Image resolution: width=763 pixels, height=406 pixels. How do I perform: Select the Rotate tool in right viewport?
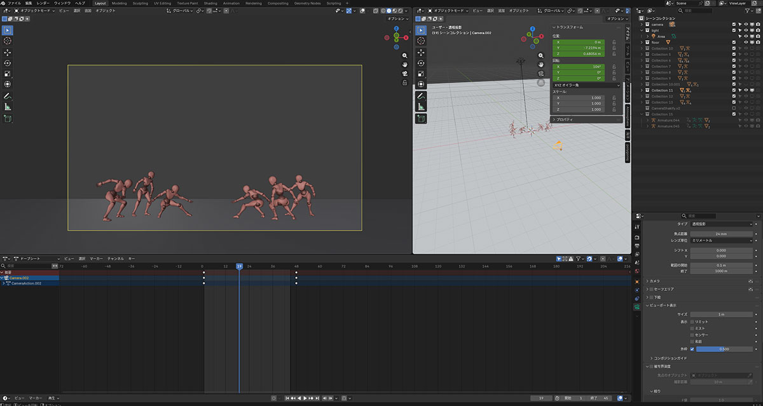[x=421, y=63]
